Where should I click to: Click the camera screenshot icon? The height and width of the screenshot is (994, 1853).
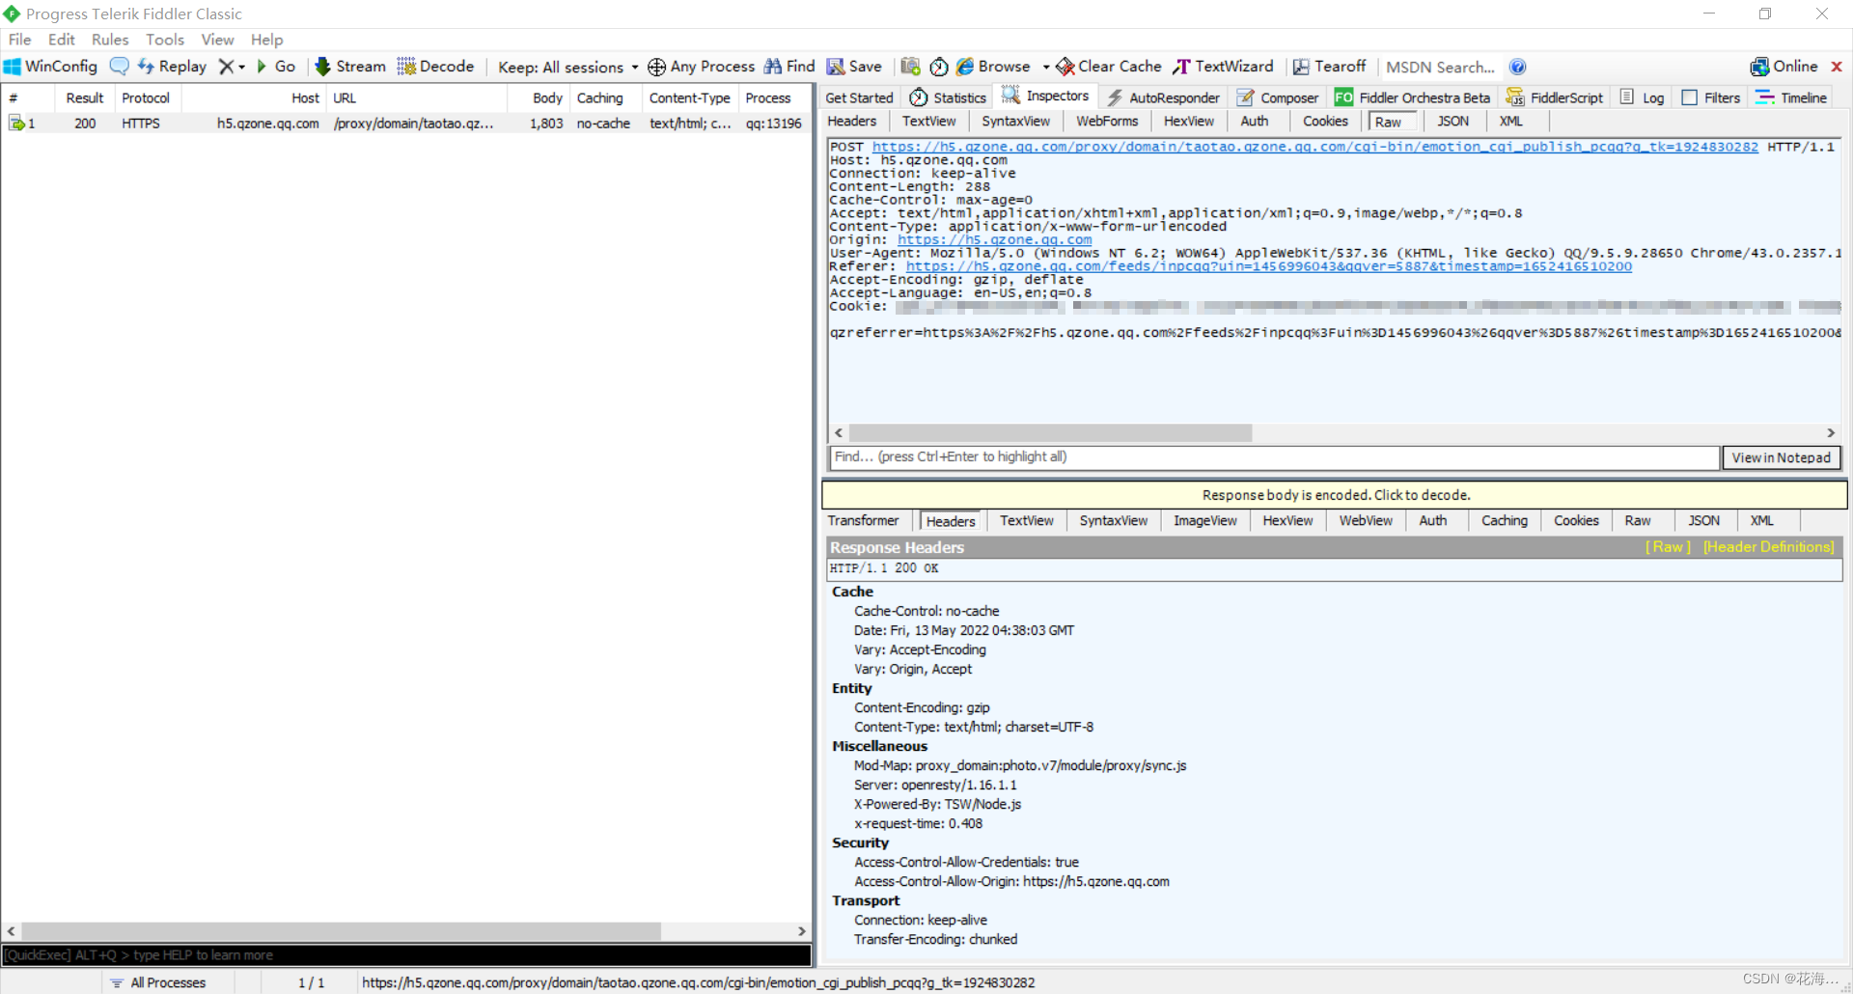pyautogui.click(x=910, y=67)
